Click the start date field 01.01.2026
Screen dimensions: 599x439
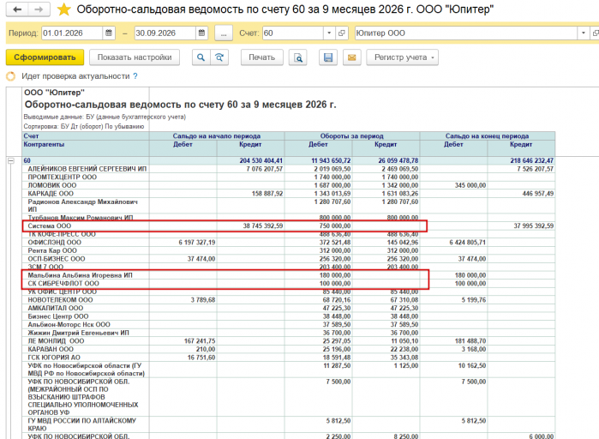[72, 33]
